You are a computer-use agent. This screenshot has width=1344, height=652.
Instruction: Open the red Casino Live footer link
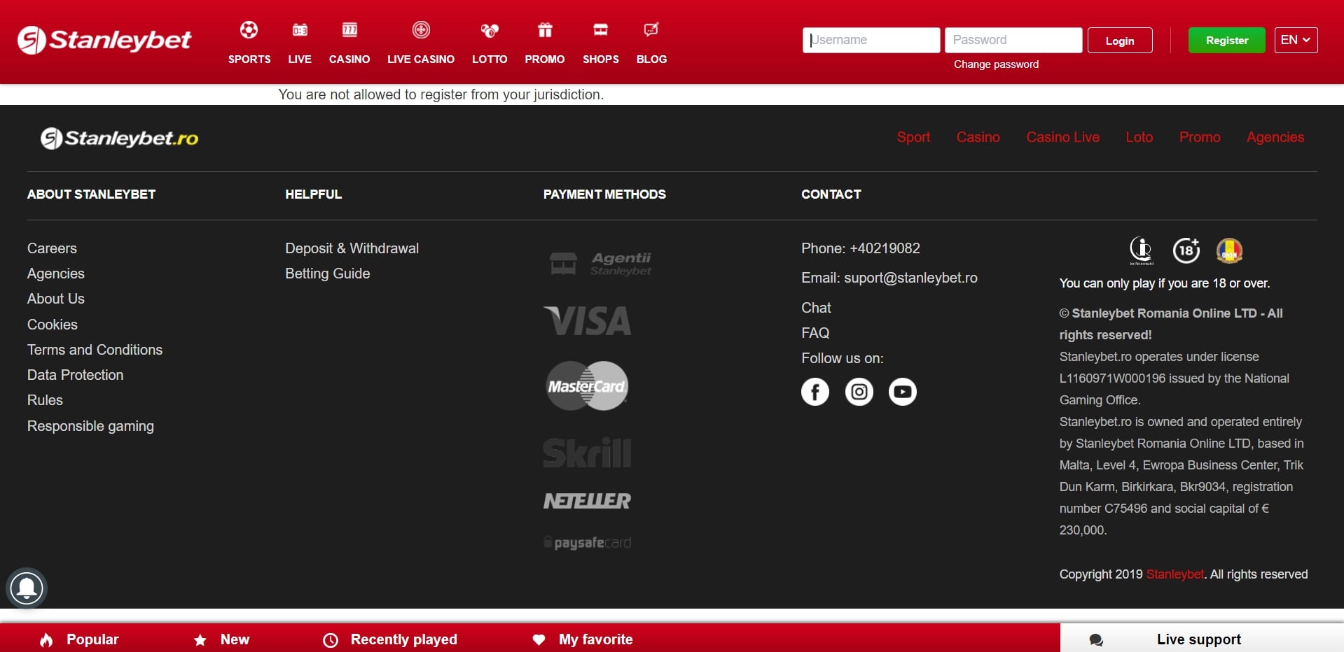click(1063, 137)
